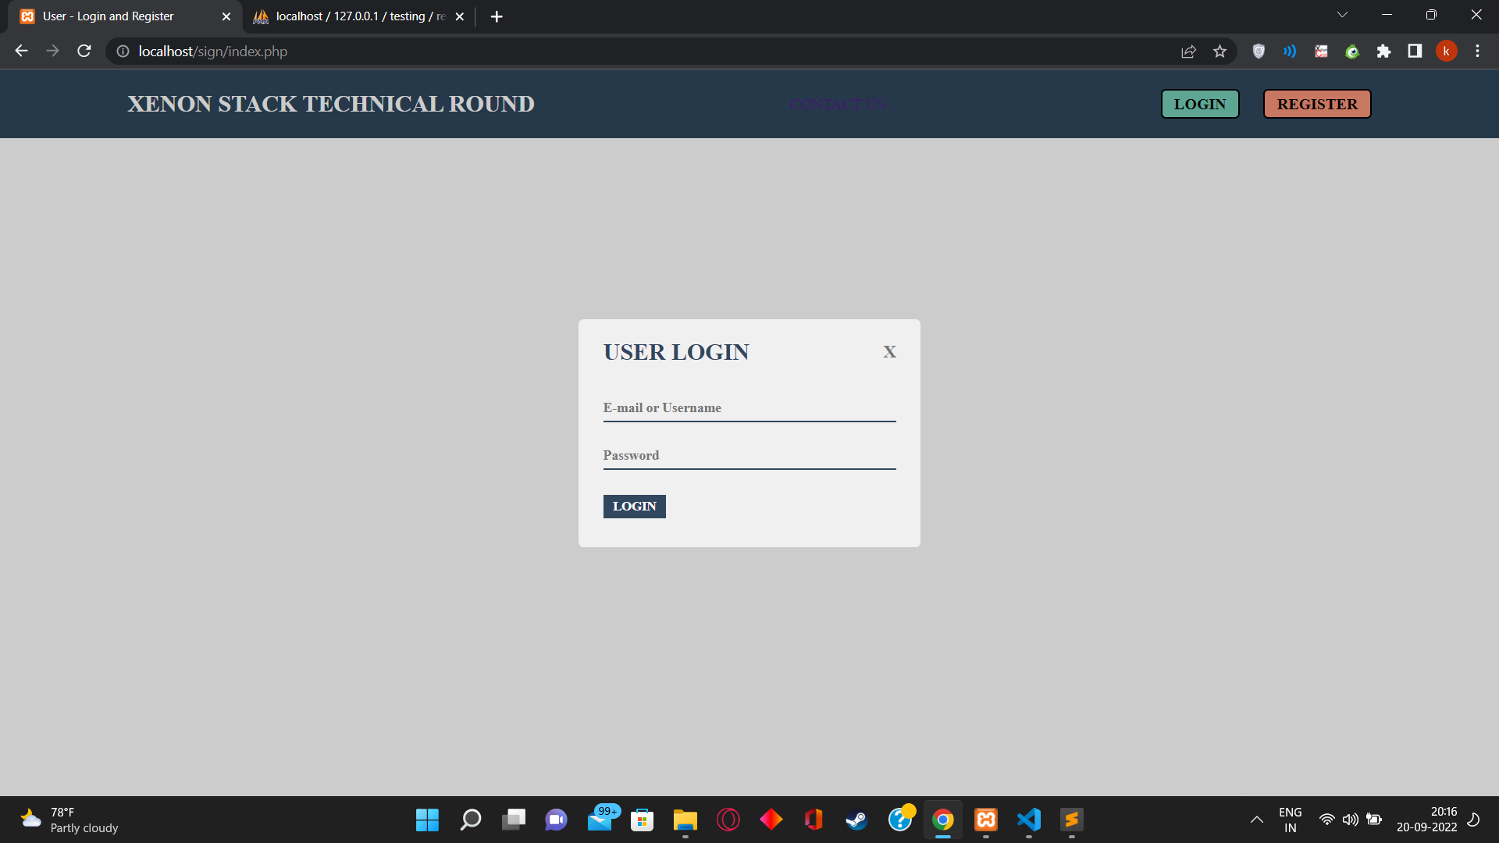Go back with browser back arrow
Screen dimensions: 1499x843
click(21, 52)
